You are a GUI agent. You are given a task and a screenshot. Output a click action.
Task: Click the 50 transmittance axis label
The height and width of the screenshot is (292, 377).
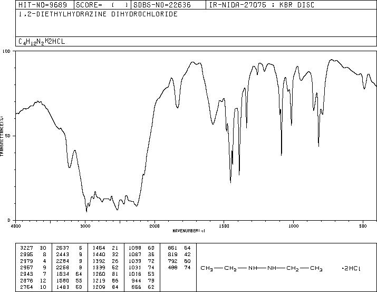8,136
